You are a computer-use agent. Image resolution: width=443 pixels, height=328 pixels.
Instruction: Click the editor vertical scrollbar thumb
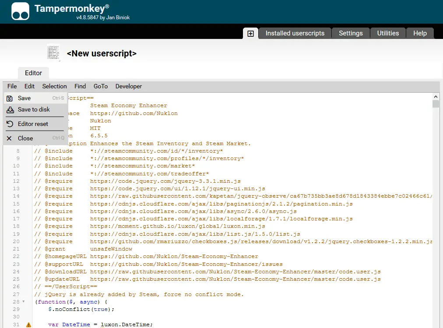[x=436, y=104]
